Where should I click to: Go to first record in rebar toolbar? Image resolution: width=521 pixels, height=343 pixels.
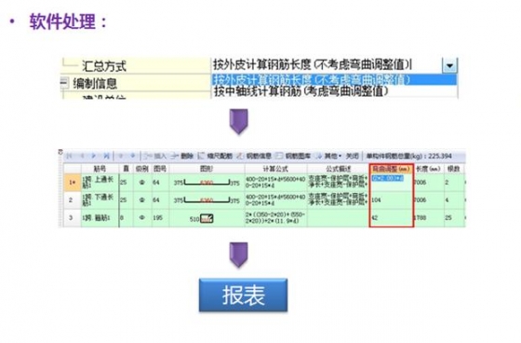(x=69, y=156)
